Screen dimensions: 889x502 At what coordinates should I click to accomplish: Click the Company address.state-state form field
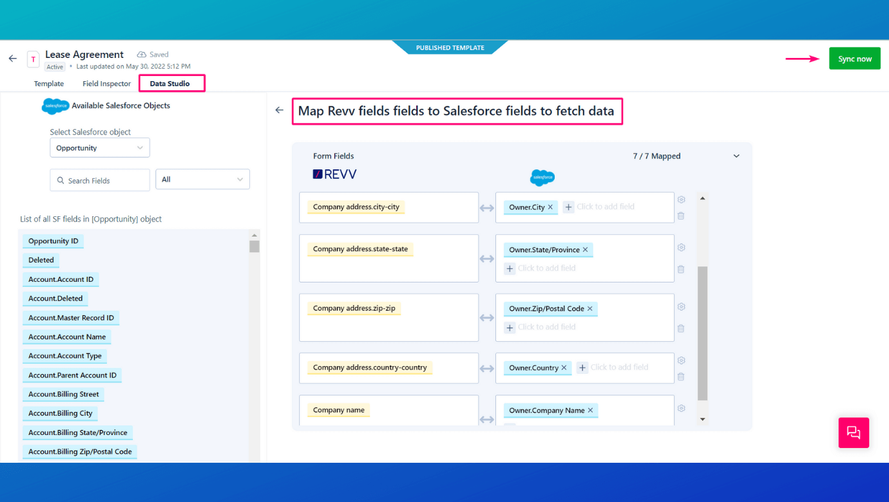pyautogui.click(x=360, y=250)
